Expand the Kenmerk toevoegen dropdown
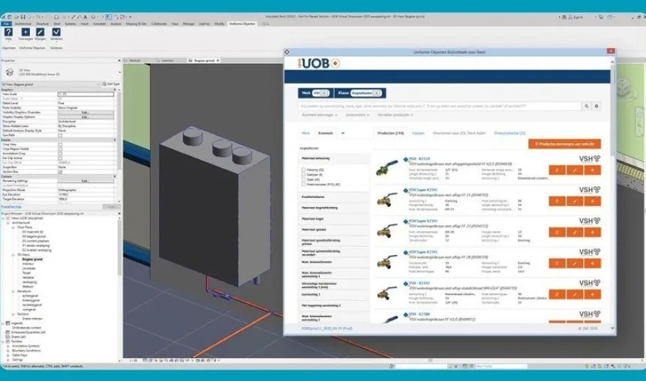 [x=320, y=115]
